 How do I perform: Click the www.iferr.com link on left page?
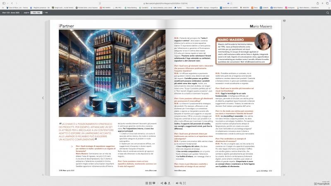click(x=151, y=170)
